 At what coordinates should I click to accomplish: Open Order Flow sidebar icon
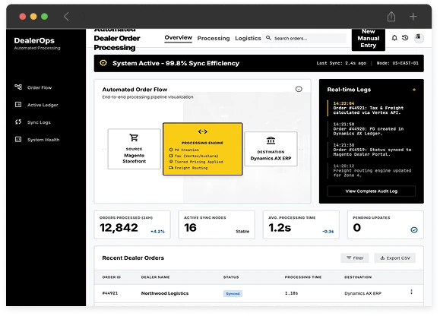(x=18, y=87)
